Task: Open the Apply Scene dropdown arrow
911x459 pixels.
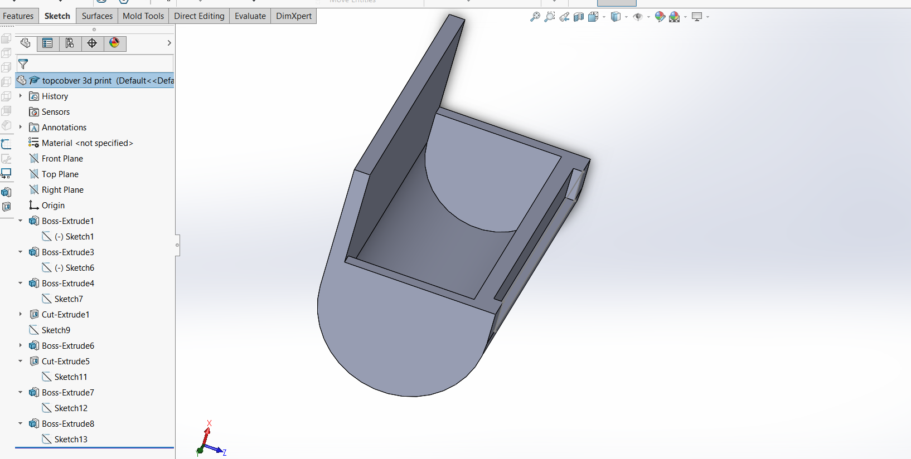Action: (x=685, y=17)
